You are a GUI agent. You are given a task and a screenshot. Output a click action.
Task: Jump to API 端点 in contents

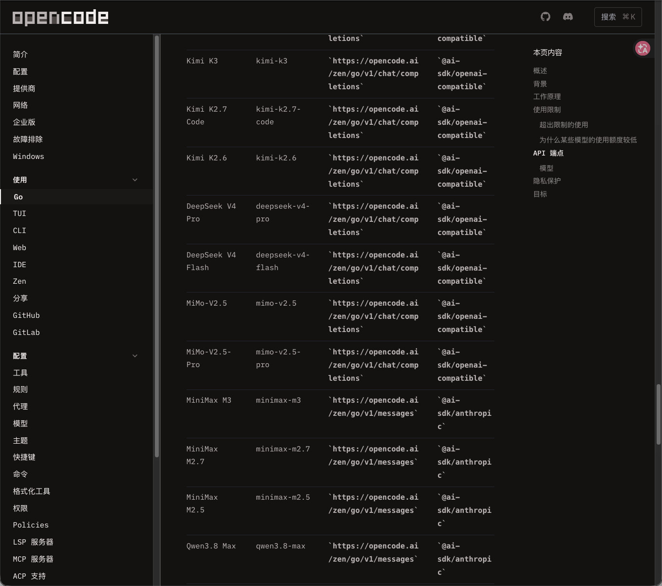549,153
